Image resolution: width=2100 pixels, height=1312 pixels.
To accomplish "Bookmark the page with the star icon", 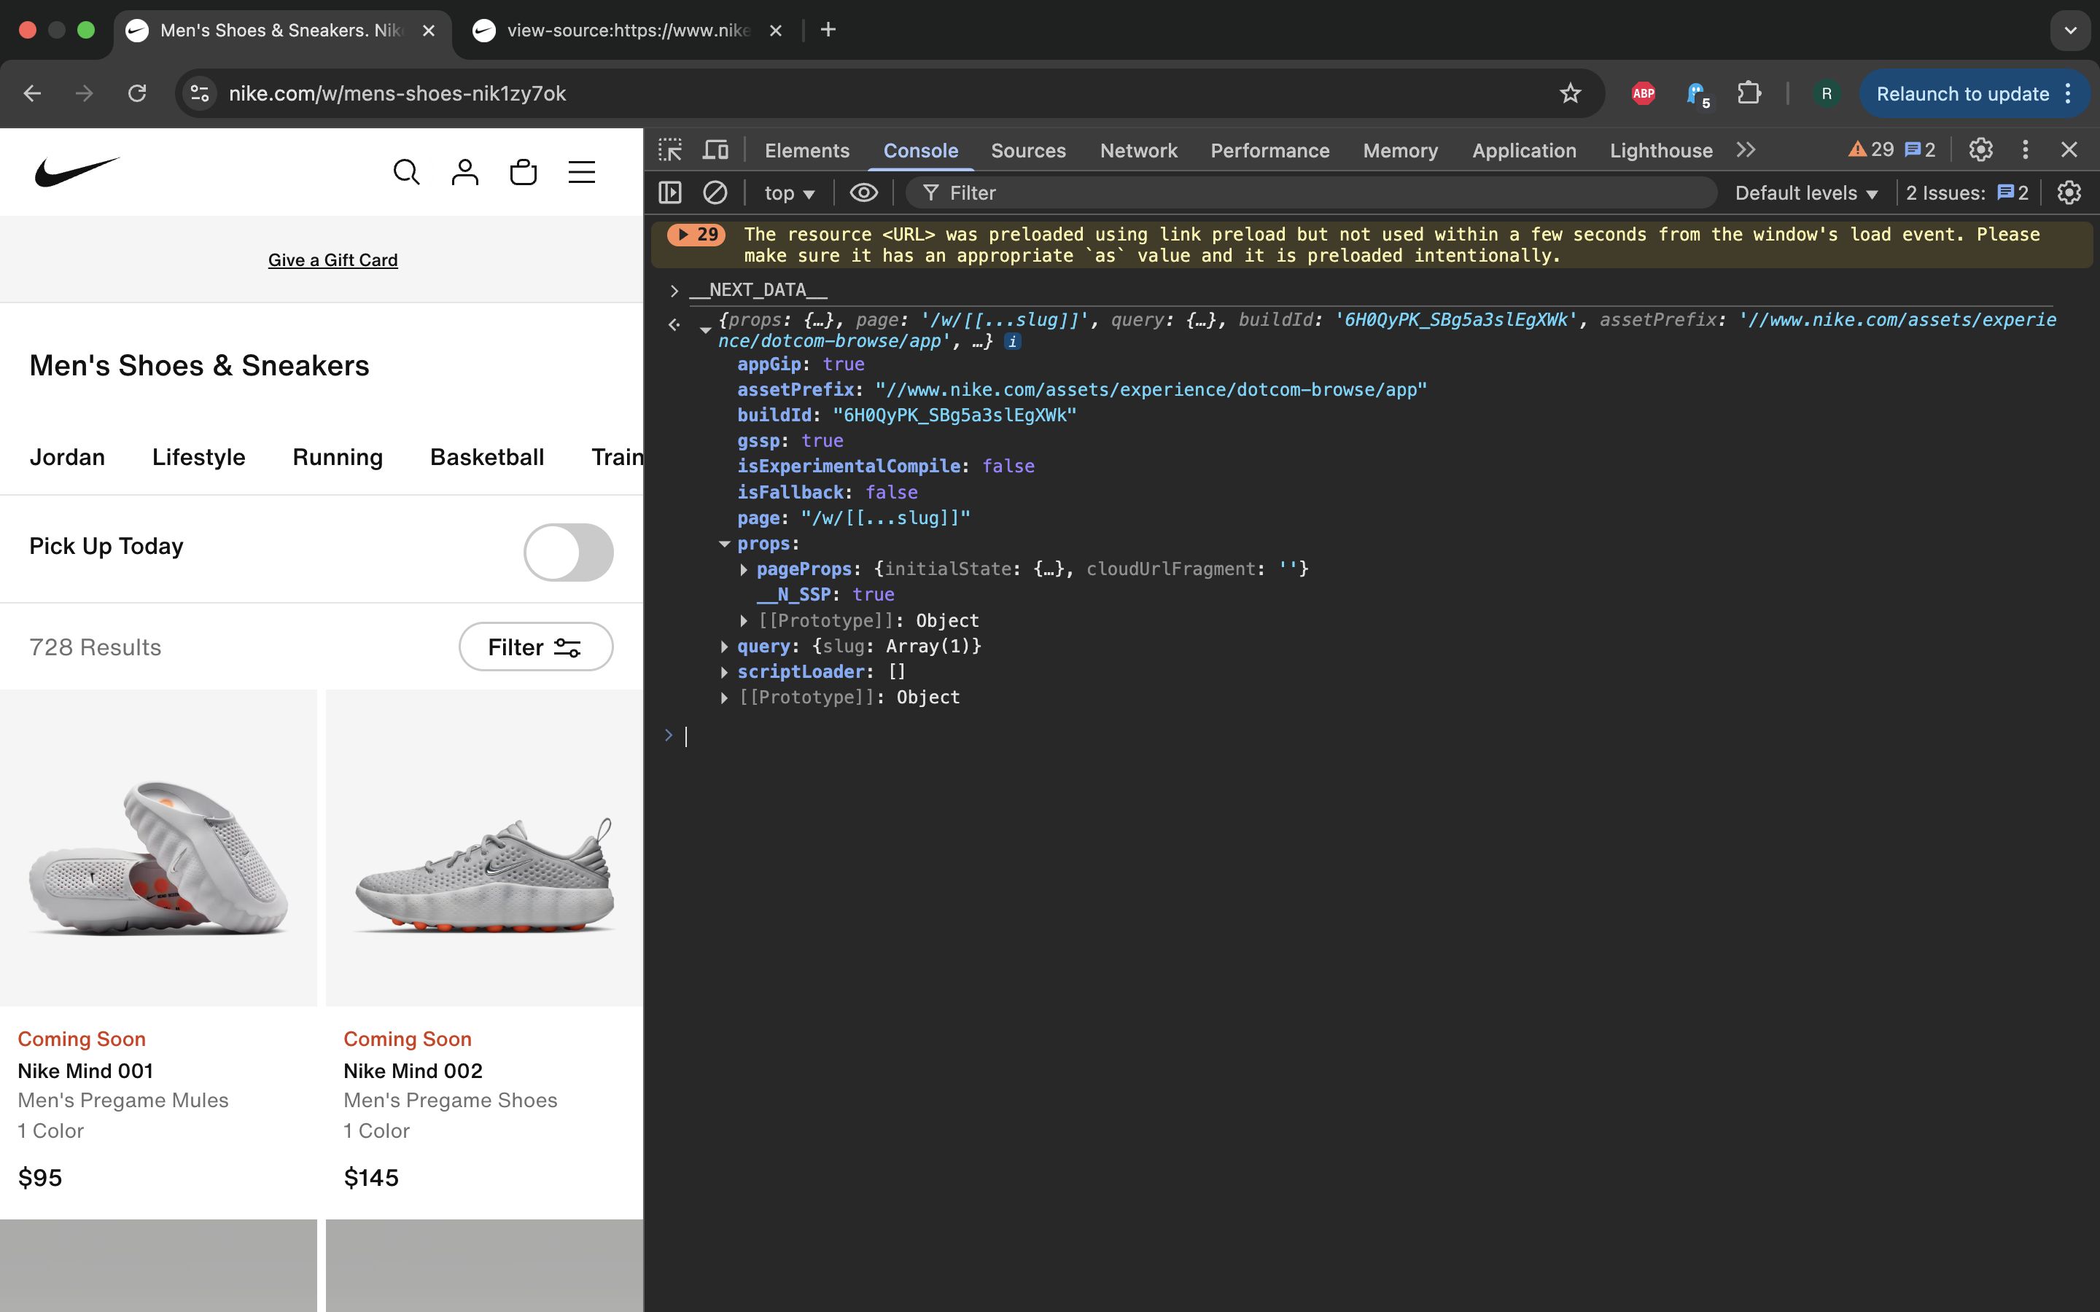I will pos(1570,94).
